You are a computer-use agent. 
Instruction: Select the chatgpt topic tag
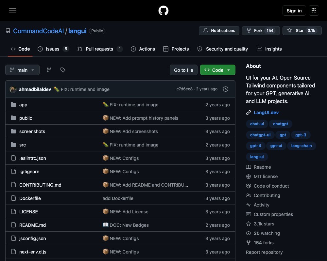(x=281, y=124)
